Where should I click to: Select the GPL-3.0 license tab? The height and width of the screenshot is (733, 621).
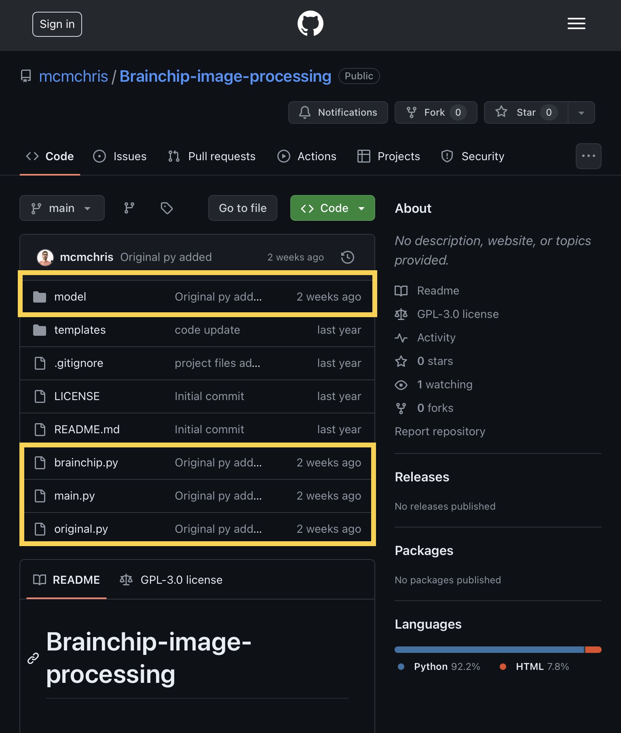click(171, 580)
